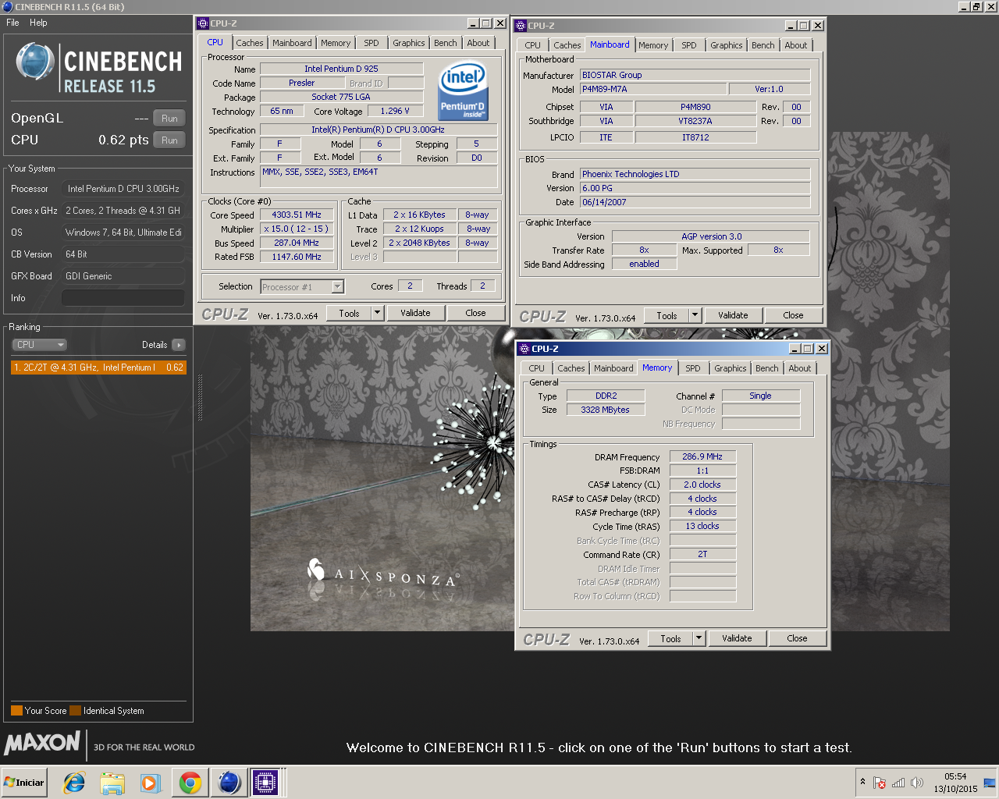Click Validate in CPU window
Image resolution: width=999 pixels, height=799 pixels.
pos(415,313)
